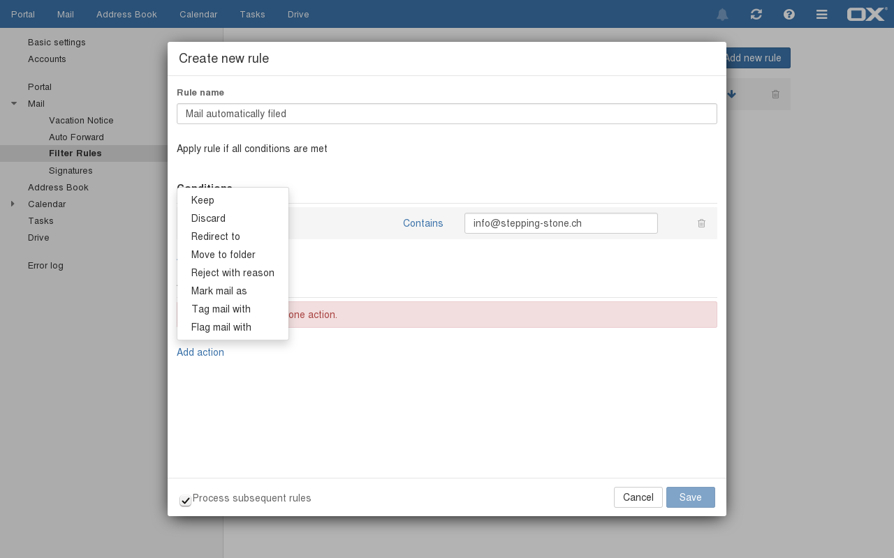The height and width of the screenshot is (558, 894).
Task: Select Flag mail with option
Action: point(221,327)
